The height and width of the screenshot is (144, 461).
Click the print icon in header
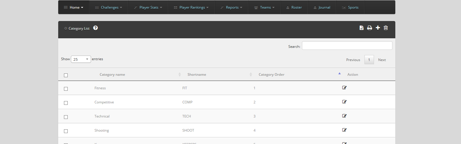pyautogui.click(x=369, y=28)
